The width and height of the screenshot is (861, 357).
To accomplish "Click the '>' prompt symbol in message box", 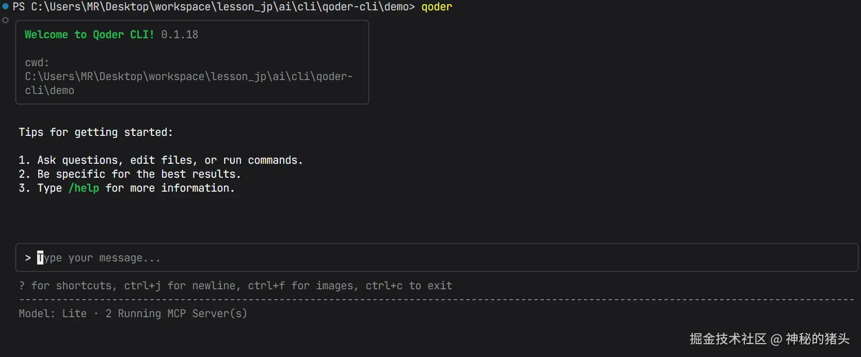I will click(x=28, y=258).
